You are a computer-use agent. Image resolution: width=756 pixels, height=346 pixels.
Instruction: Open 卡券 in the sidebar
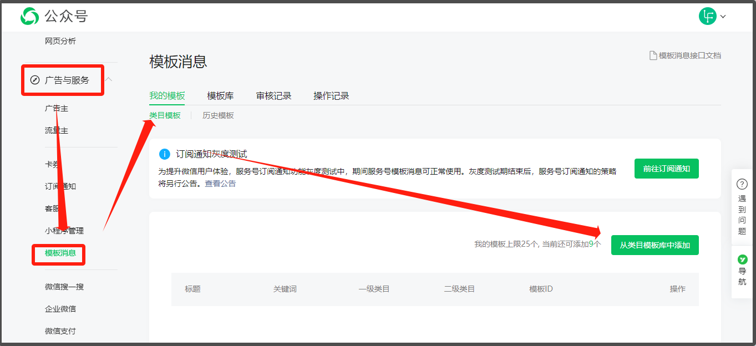53,164
